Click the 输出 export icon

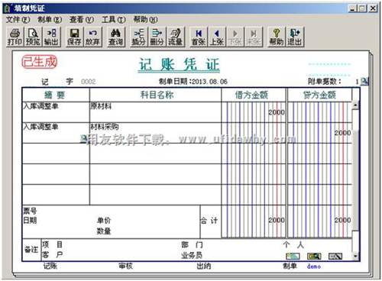pyautogui.click(x=52, y=37)
